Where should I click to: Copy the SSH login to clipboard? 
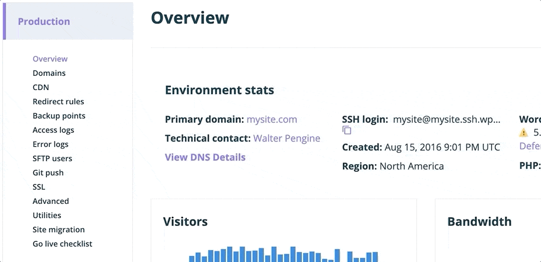(x=347, y=130)
